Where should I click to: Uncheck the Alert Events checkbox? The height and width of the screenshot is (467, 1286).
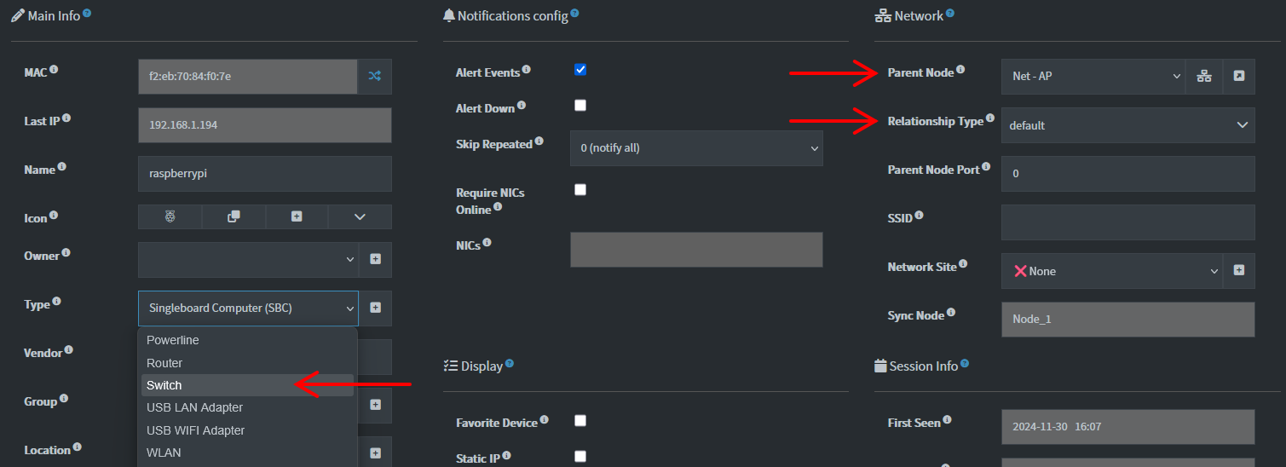[580, 70]
